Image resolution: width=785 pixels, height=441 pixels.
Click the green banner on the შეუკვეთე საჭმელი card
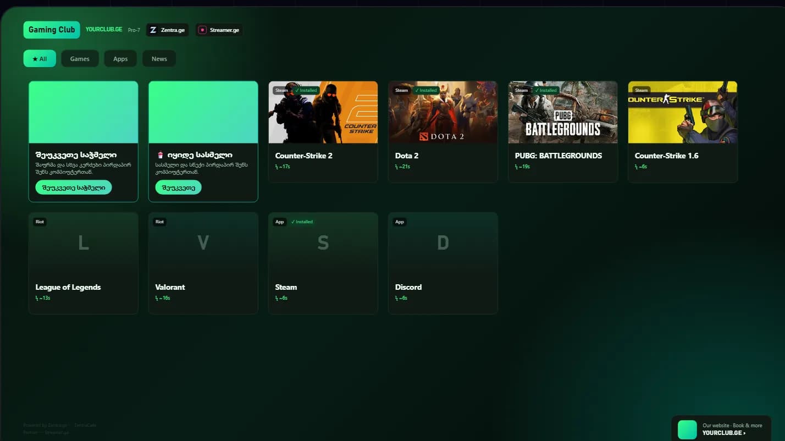click(x=84, y=112)
